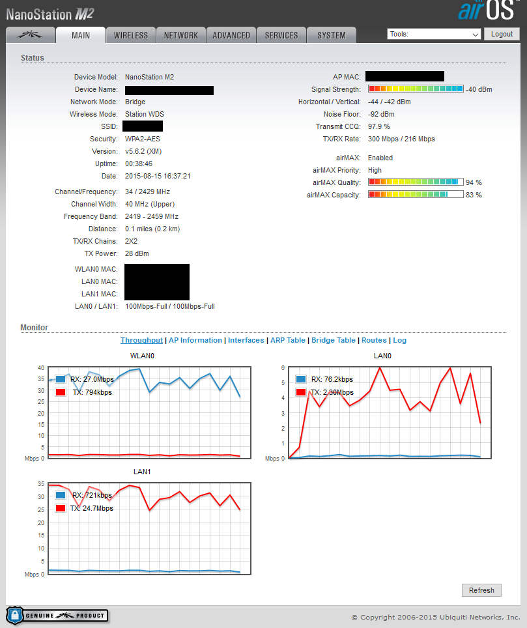Image resolution: width=527 pixels, height=628 pixels.
Task: Click blue RX legend square in WLAN0 chart
Action: pos(61,379)
